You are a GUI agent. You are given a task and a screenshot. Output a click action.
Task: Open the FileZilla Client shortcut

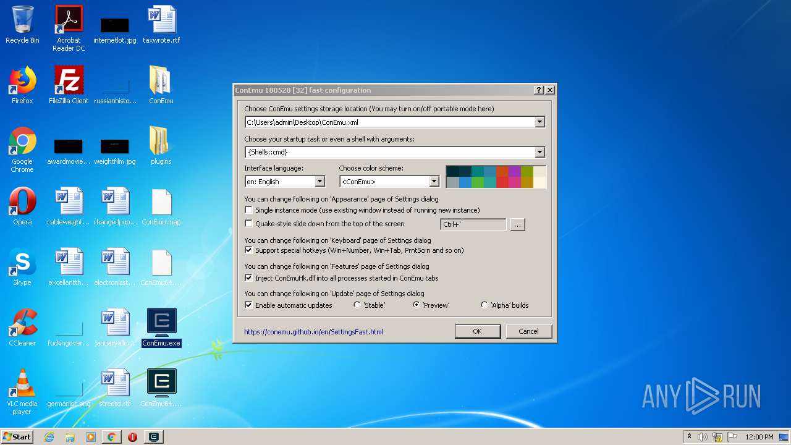pos(69,85)
